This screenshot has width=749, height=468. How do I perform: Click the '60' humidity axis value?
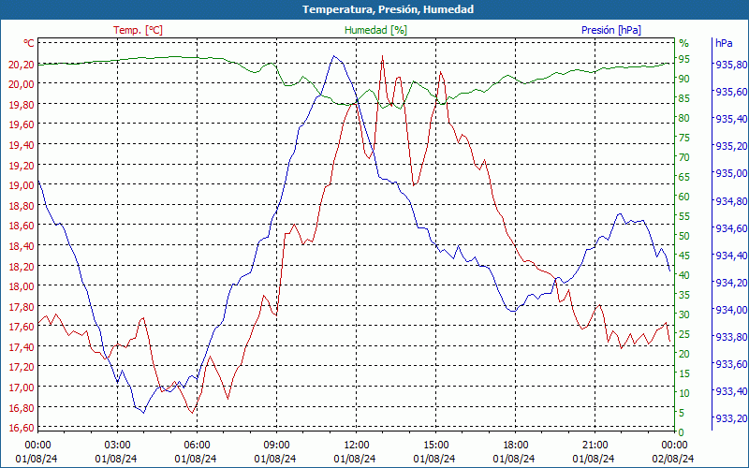pyautogui.click(x=684, y=197)
